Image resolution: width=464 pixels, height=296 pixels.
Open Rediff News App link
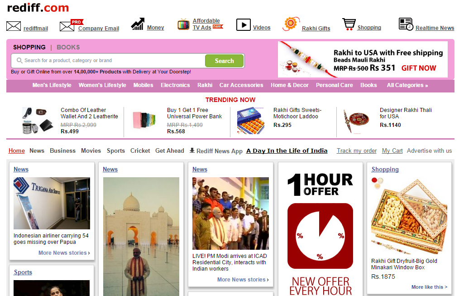[x=219, y=151]
